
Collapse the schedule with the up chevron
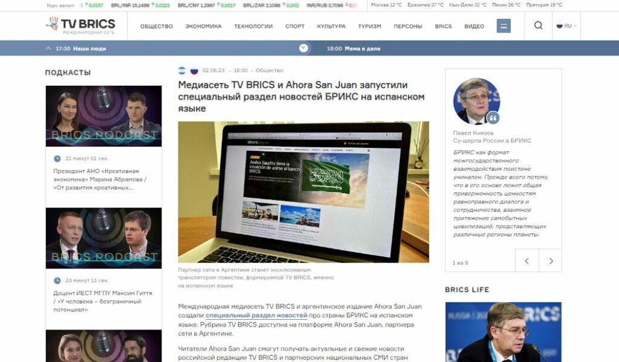[48, 48]
